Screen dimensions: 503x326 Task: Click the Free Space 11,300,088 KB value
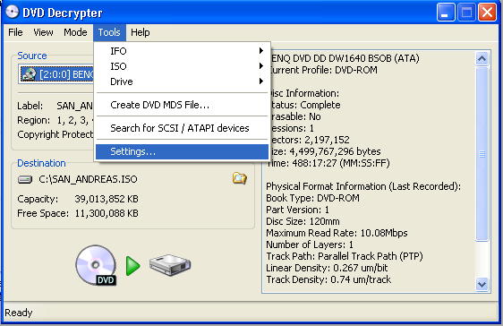[107, 213]
